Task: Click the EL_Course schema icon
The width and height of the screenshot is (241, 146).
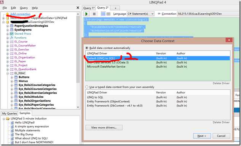Action: [x=12, y=41]
